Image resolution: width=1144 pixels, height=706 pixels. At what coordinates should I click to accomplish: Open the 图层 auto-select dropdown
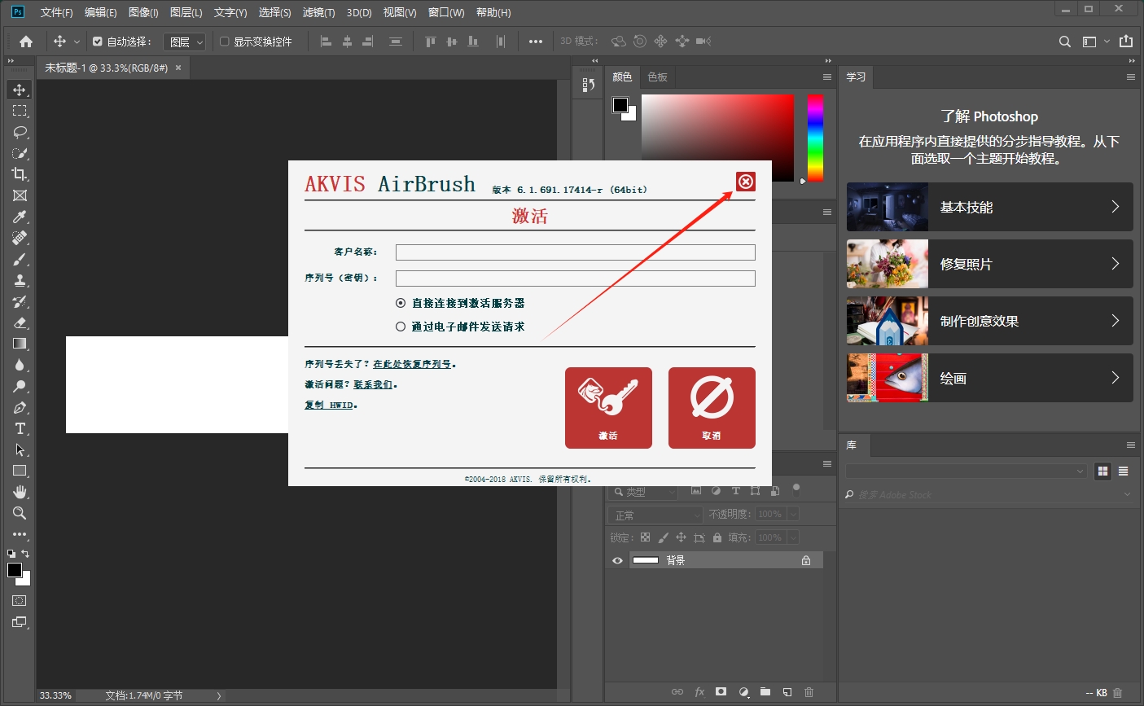pyautogui.click(x=185, y=42)
